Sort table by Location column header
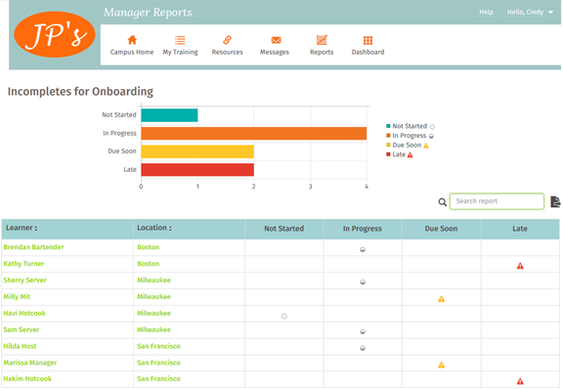The height and width of the screenshot is (390, 563). point(154,228)
